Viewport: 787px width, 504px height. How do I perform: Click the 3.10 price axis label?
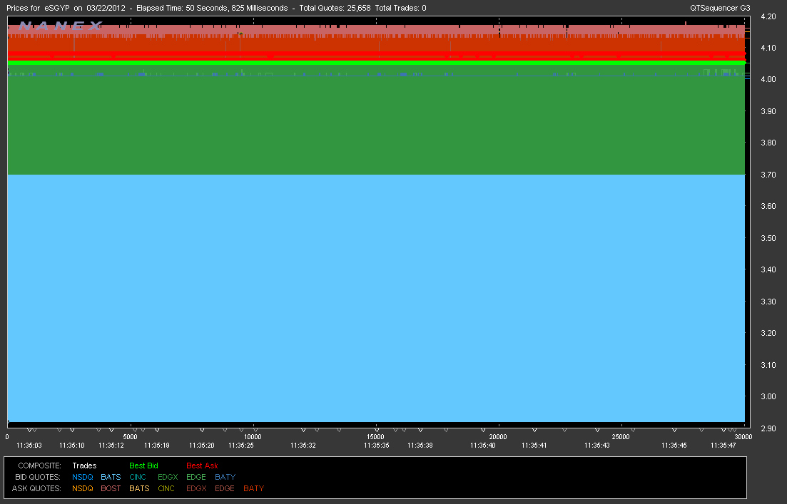pos(768,365)
